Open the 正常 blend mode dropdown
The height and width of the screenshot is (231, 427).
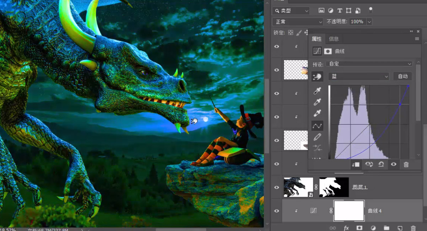298,22
